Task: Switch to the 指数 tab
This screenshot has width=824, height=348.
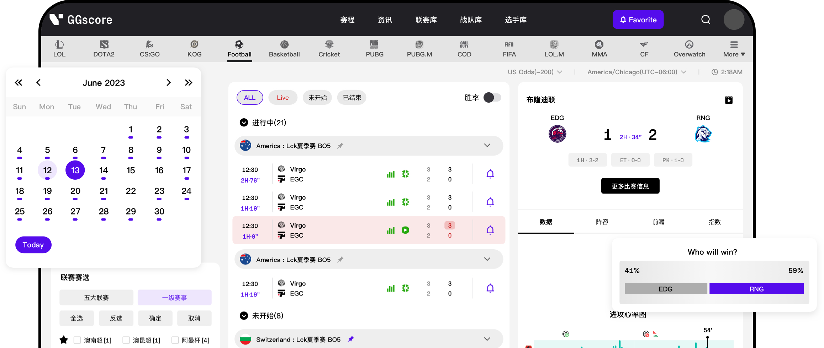Action: point(714,222)
